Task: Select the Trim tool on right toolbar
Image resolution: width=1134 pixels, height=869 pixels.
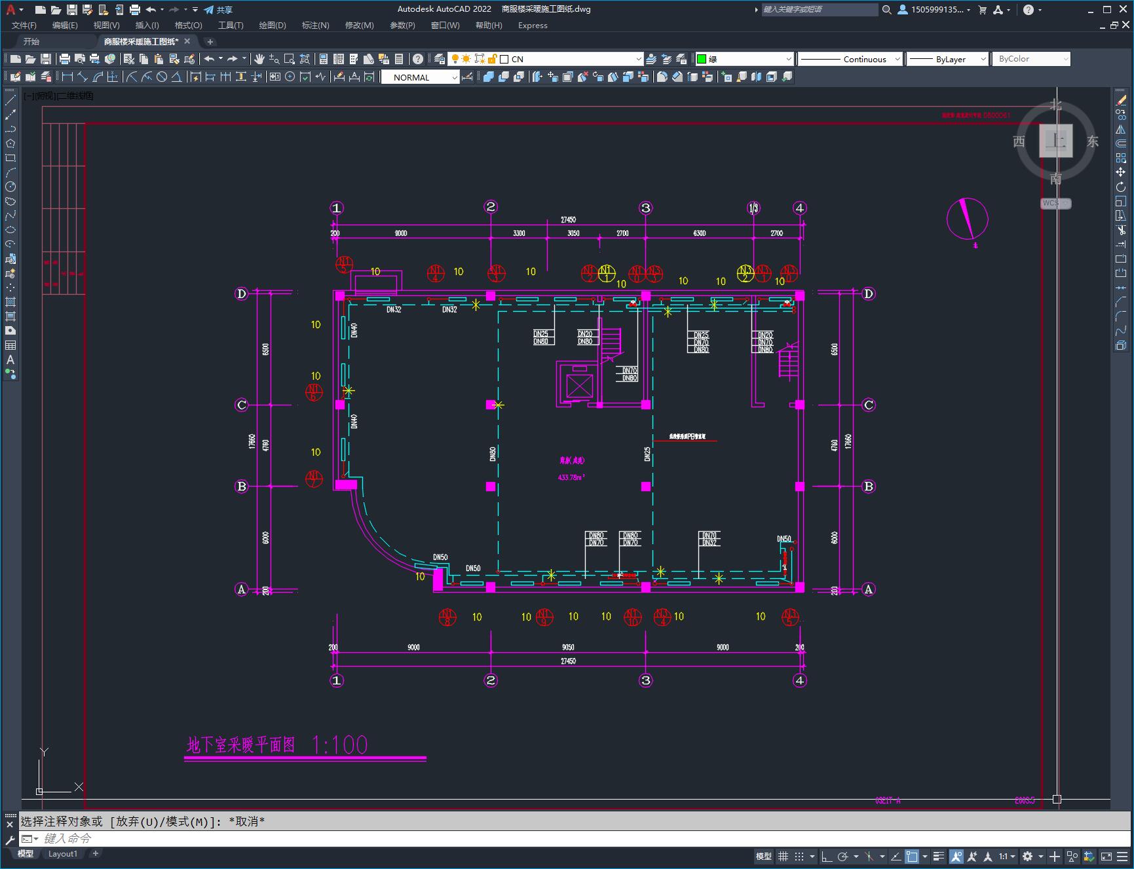Action: click(1121, 231)
